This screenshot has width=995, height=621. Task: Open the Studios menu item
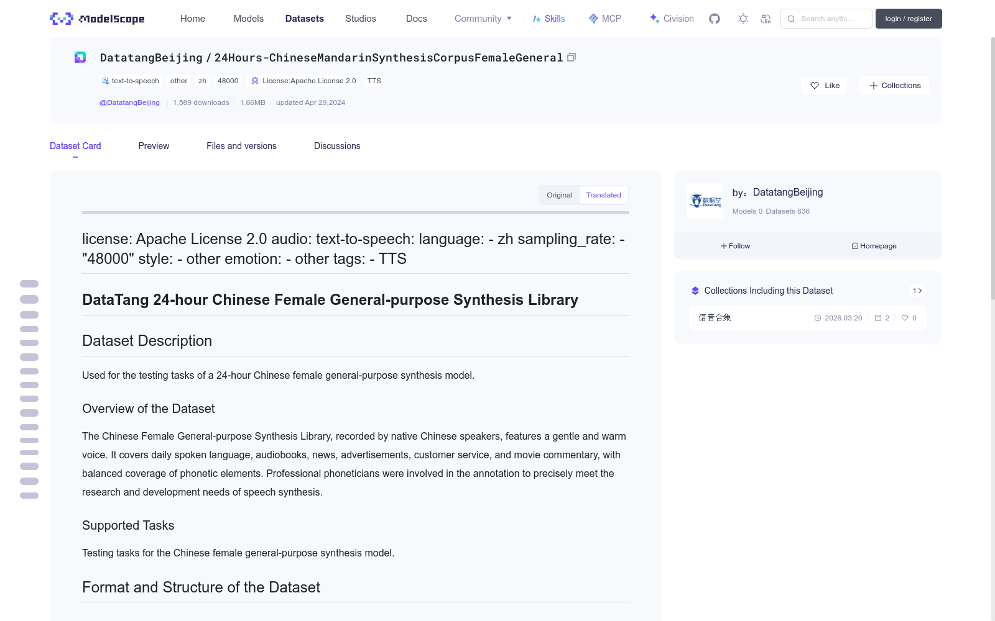point(361,19)
